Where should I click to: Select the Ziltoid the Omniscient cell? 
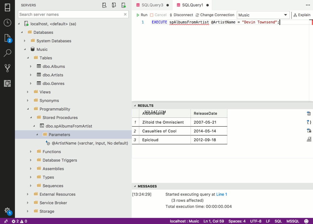(x=165, y=122)
